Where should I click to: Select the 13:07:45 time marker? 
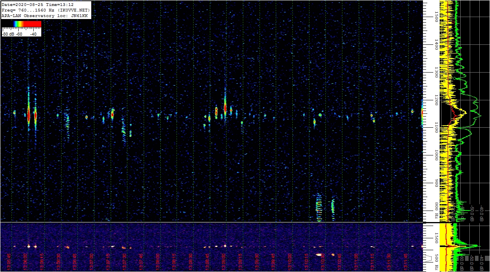point(142,262)
